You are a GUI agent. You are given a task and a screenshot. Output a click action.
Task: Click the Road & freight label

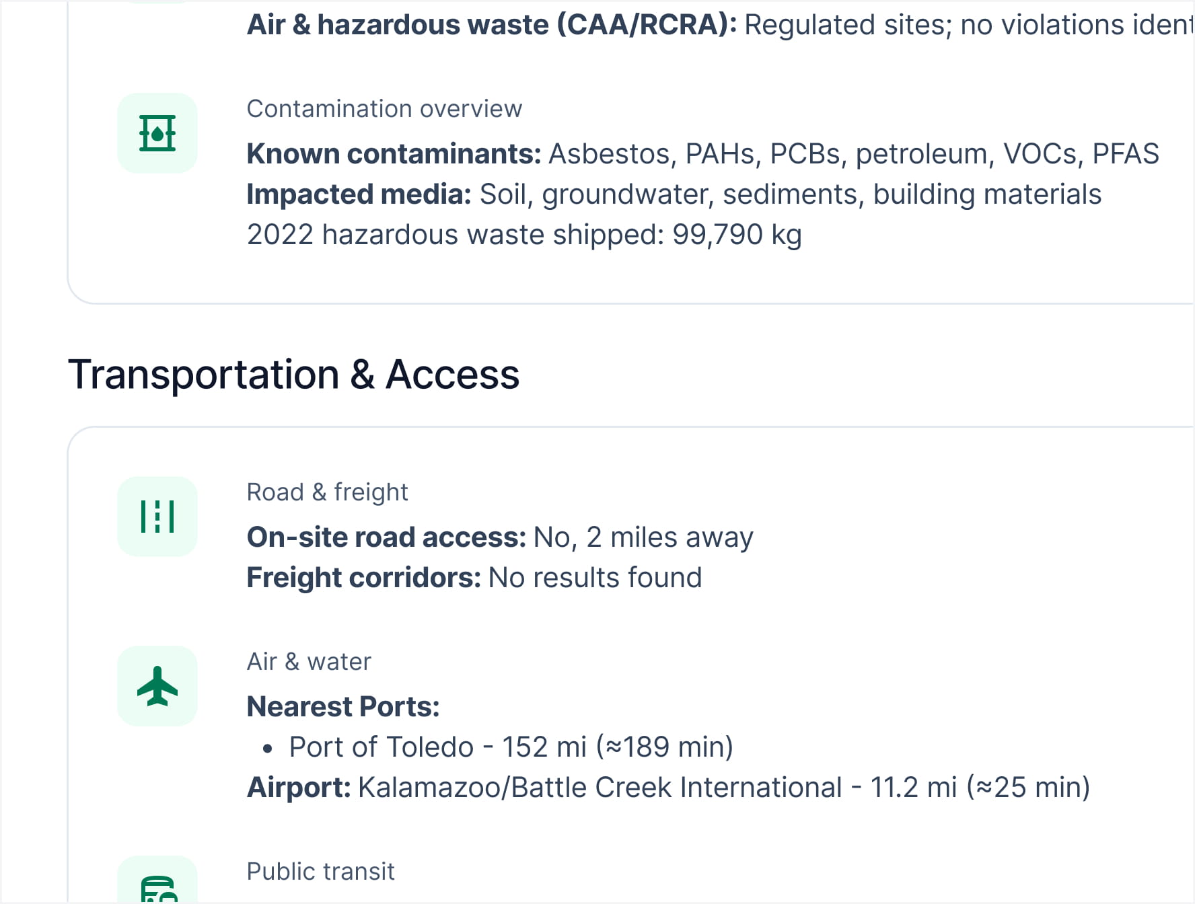327,492
